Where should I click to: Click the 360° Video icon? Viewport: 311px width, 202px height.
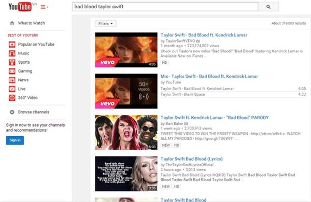click(12, 98)
